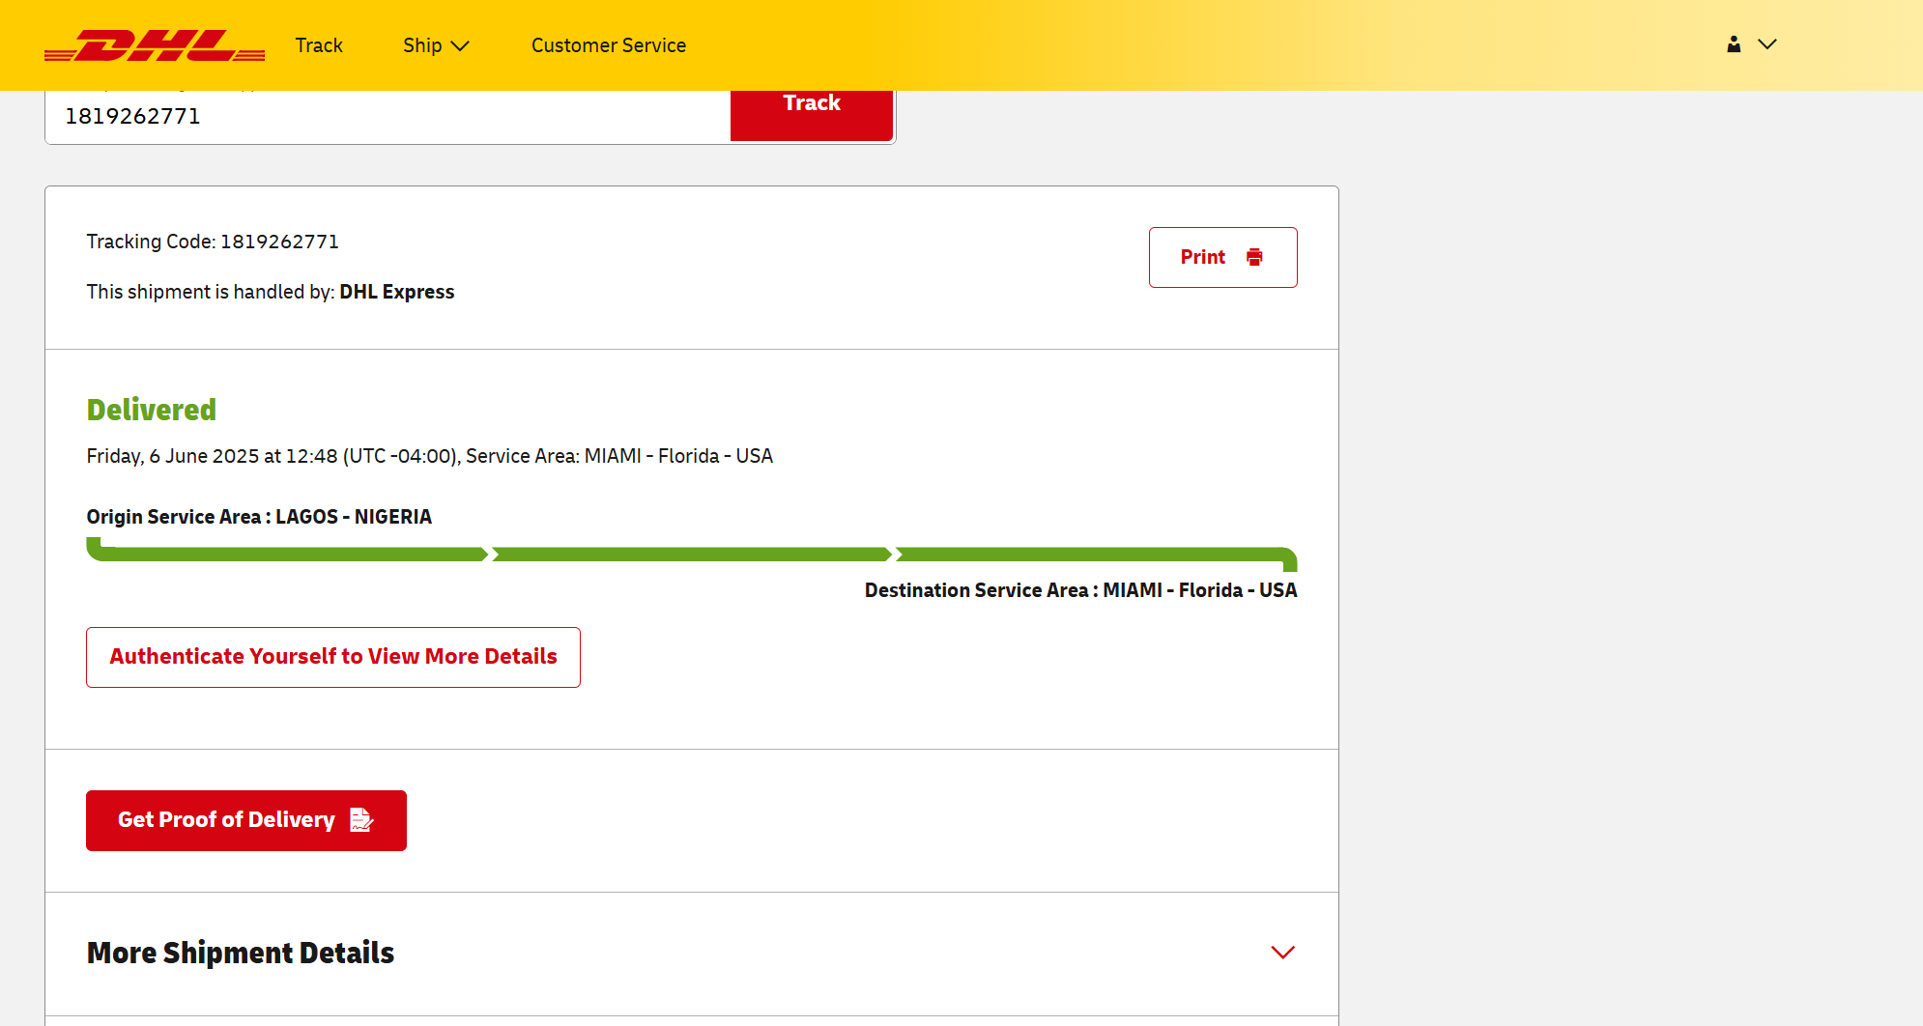Expand the account chevron dropdown
The image size is (1923, 1026).
[x=1767, y=44]
